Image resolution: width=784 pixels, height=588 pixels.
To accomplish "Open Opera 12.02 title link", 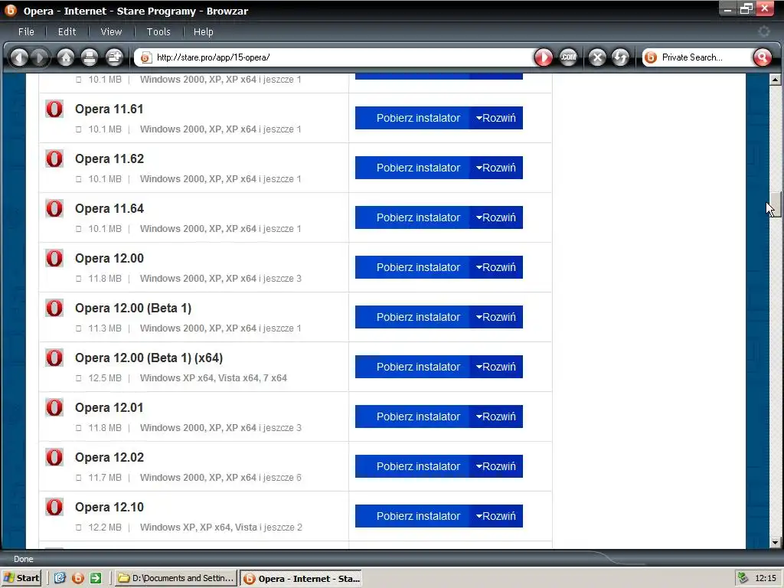I will click(x=109, y=458).
